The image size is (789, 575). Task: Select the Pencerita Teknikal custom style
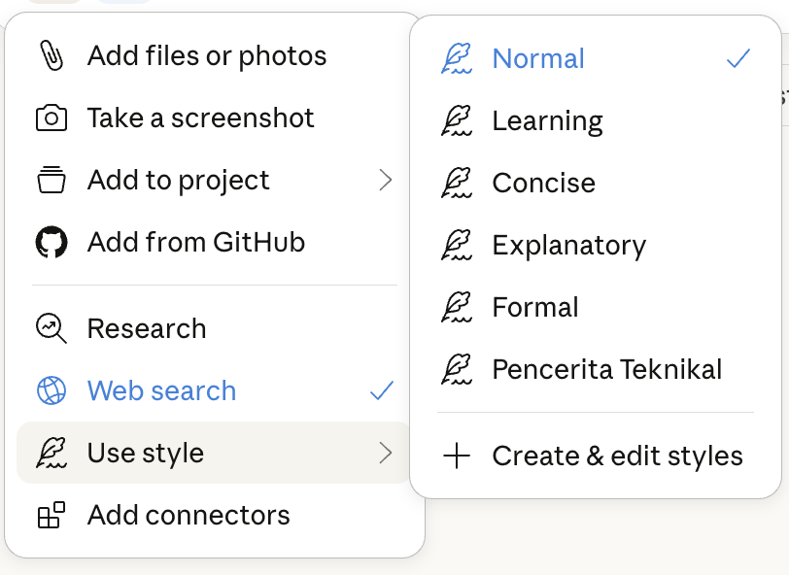coord(606,369)
